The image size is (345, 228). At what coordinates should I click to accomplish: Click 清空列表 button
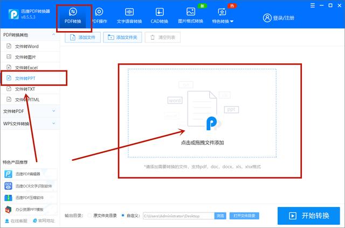coord(163,37)
